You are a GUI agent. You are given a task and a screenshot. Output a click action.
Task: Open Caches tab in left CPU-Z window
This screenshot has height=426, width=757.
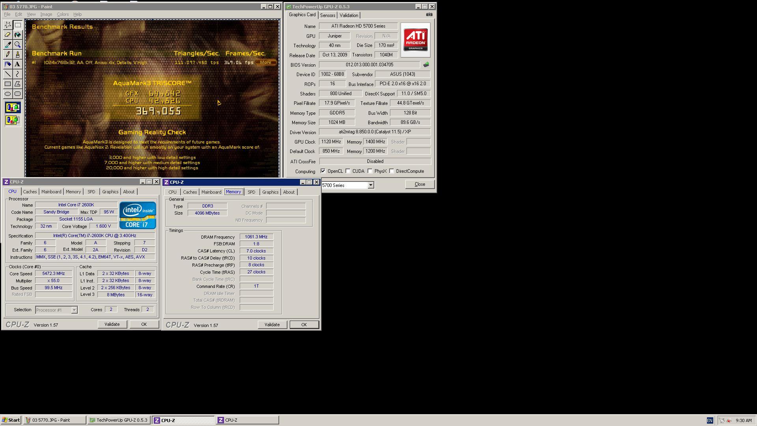pos(30,192)
